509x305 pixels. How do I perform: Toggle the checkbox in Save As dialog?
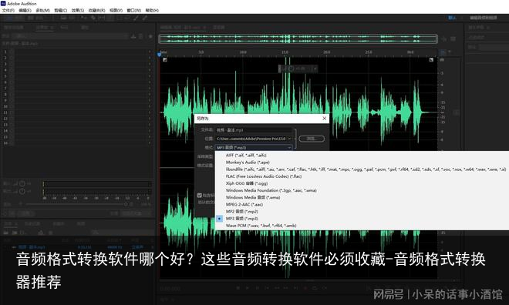tap(199, 195)
